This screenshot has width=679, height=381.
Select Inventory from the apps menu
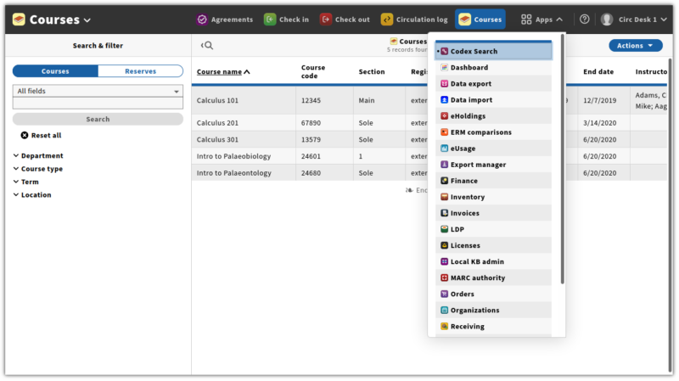pos(467,197)
